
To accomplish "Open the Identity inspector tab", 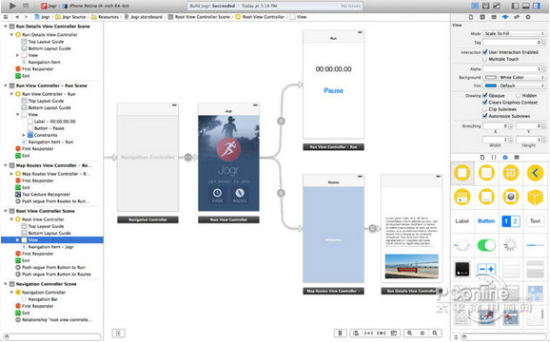I will (x=494, y=17).
